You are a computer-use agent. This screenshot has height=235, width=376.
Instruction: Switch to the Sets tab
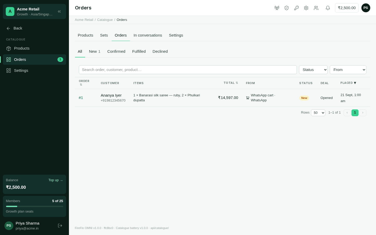click(x=104, y=35)
